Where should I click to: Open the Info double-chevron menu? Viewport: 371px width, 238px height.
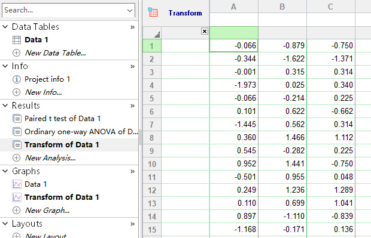[x=132, y=67]
